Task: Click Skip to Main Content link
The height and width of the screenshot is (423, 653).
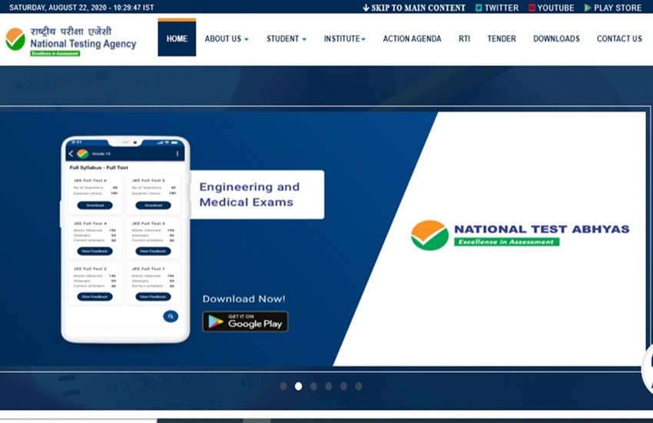Action: (x=413, y=8)
